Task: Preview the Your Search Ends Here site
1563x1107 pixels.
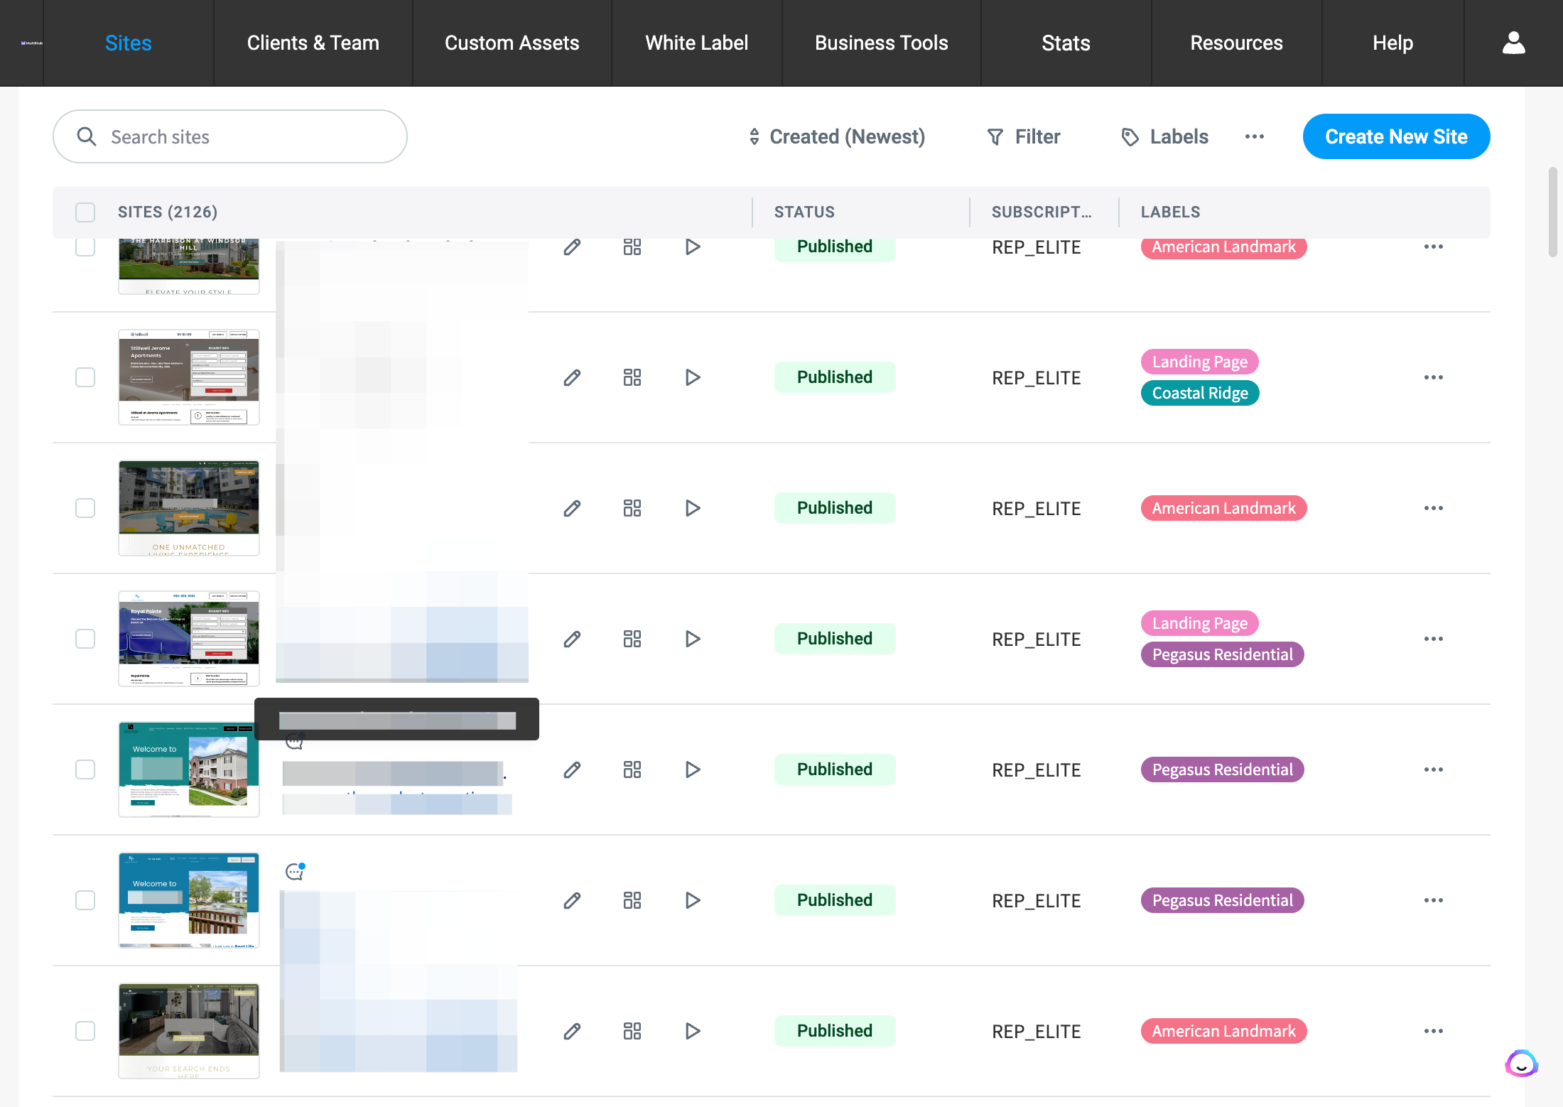Action: [693, 1031]
